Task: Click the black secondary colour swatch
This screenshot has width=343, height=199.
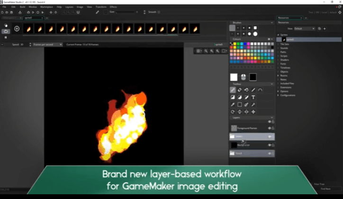Action: point(253,77)
